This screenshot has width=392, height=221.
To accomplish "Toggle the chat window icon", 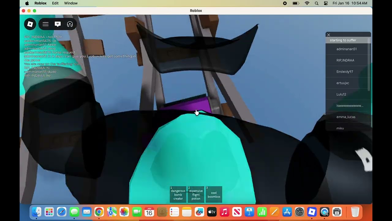I will [58, 24].
